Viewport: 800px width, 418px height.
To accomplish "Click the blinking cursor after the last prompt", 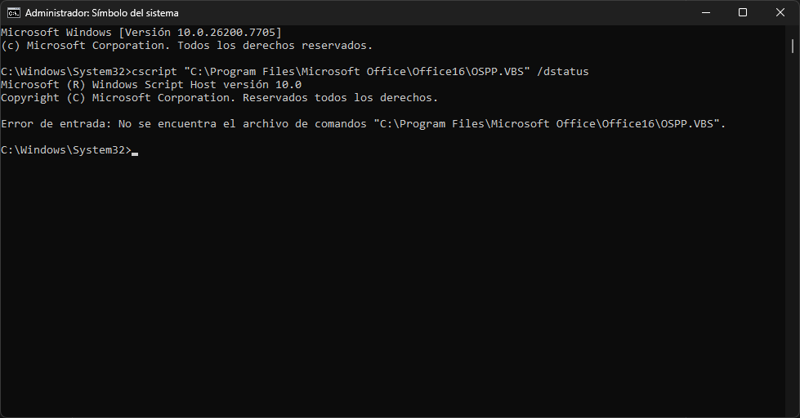I will [x=135, y=153].
